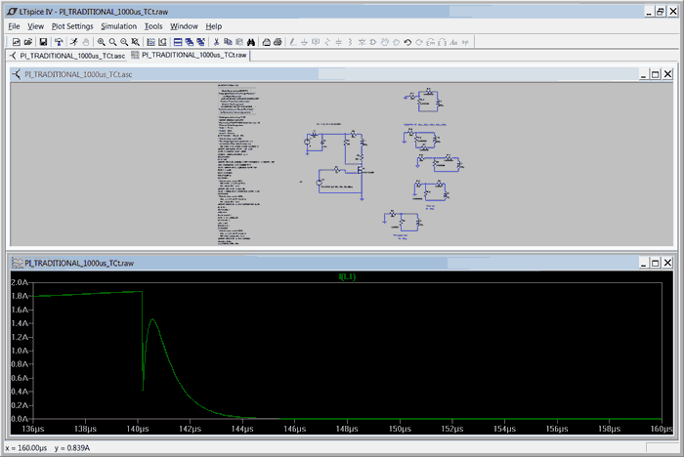Click the I(L1) trace label
The height and width of the screenshot is (457, 684).
[347, 276]
